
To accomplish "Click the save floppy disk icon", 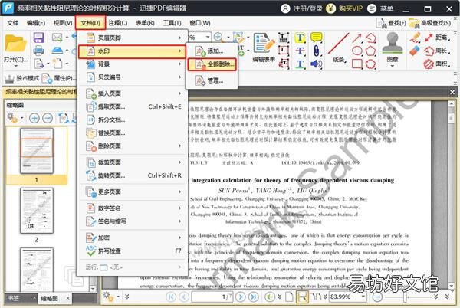I will (x=38, y=38).
